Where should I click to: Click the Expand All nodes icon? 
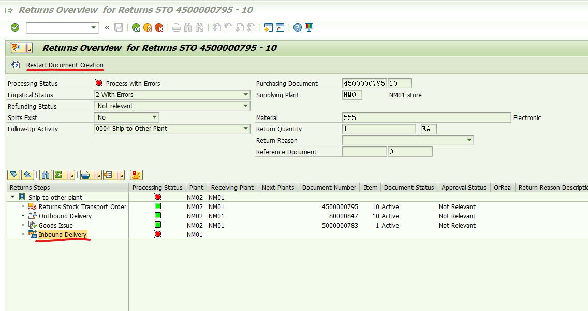click(x=14, y=175)
